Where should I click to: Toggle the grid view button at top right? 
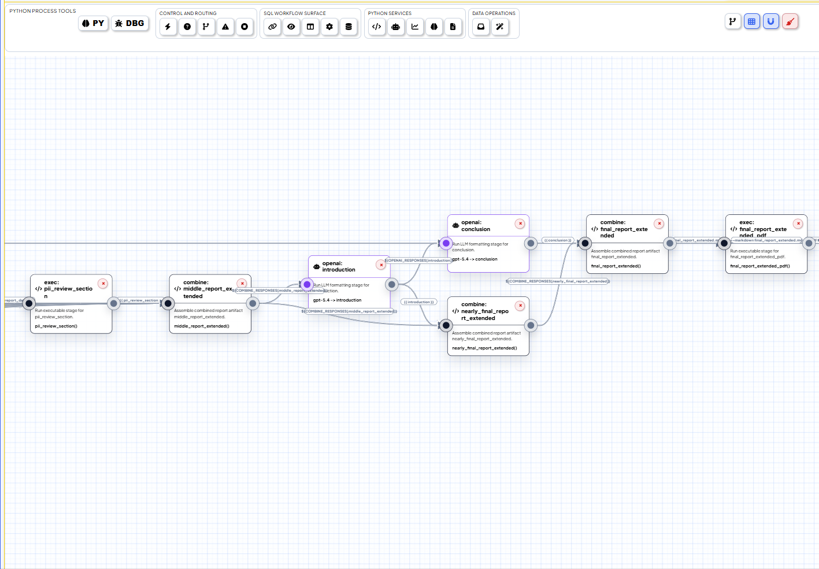pos(752,21)
